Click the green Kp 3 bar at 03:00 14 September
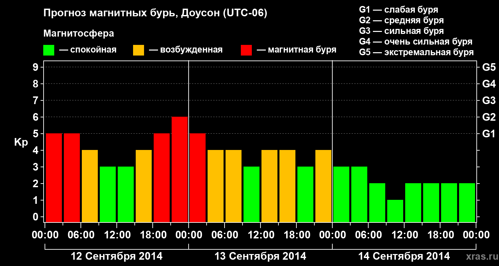Screen dimensions: 499x266 [359, 194]
